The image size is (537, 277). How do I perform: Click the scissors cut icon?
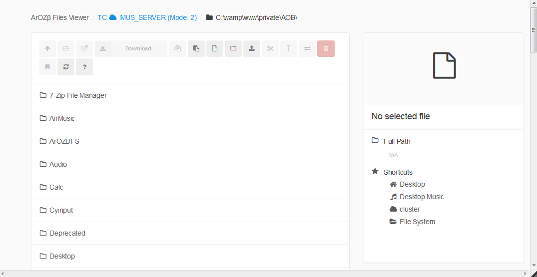[270, 48]
